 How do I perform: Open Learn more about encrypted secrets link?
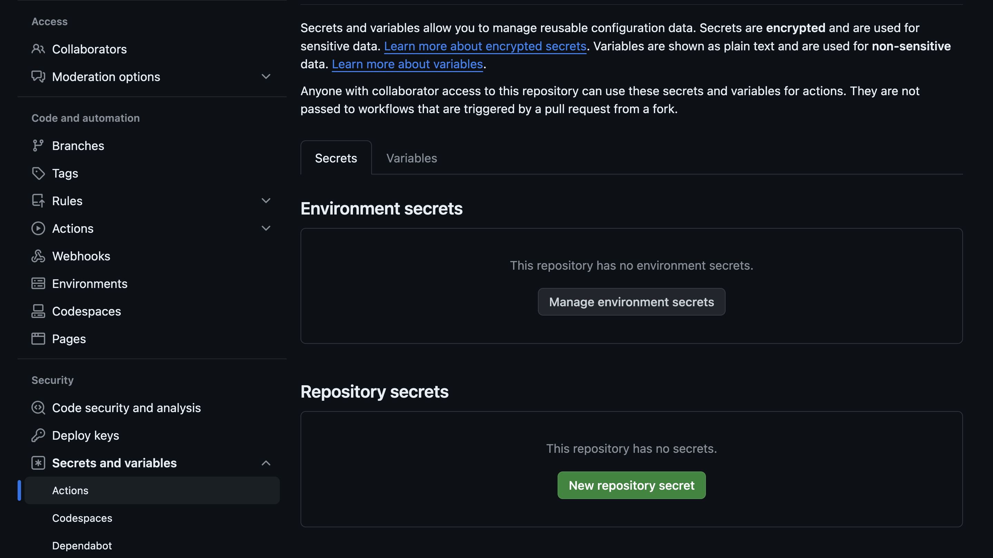tap(485, 46)
